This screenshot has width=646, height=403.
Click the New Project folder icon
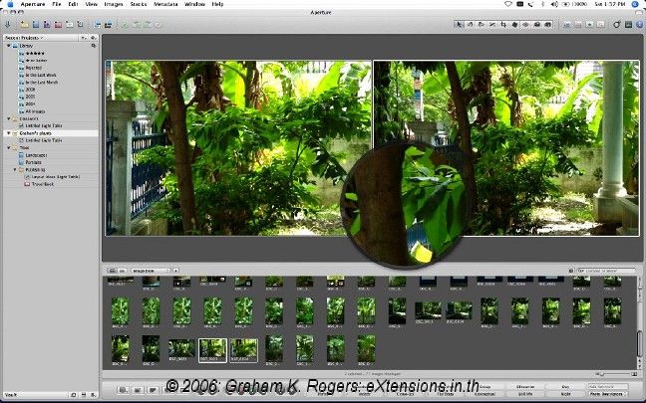click(25, 25)
